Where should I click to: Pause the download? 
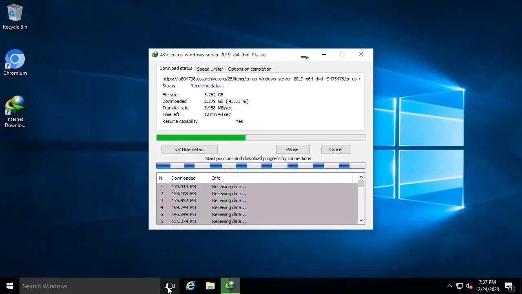(292, 149)
